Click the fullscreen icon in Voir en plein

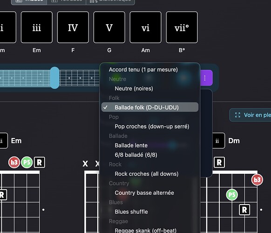pos(237,115)
